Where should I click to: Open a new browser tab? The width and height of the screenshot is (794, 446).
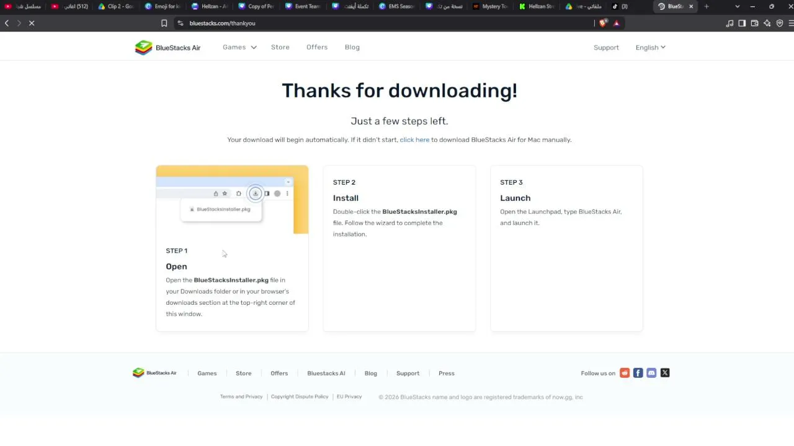click(707, 6)
